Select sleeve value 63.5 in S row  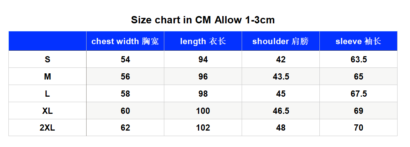(359, 59)
